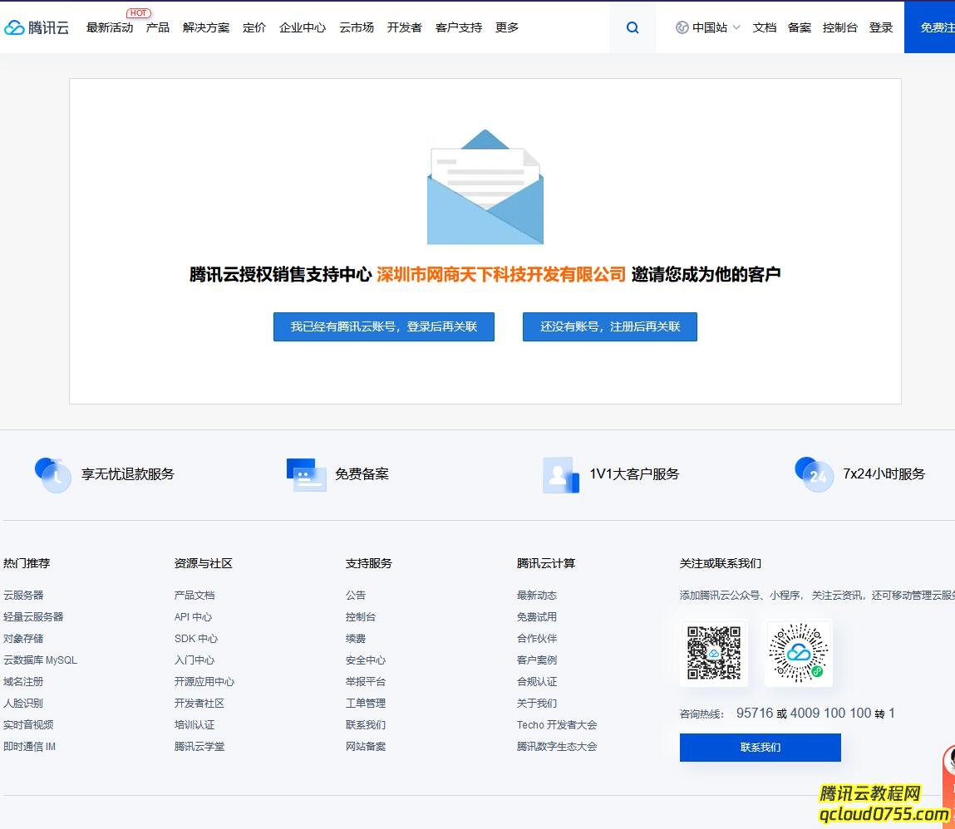Screen dimensions: 955x829
Task: Open 合作伙伴 footer link
Action: [x=537, y=639]
